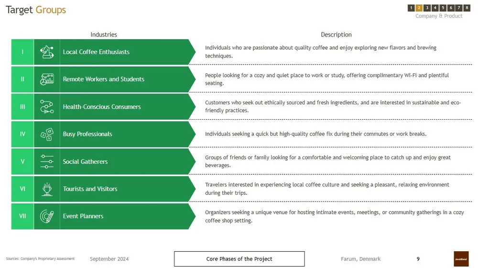Image resolution: width=478 pixels, height=269 pixels.
Task: Jump to section 5 in the navigator
Action: click(443, 8)
